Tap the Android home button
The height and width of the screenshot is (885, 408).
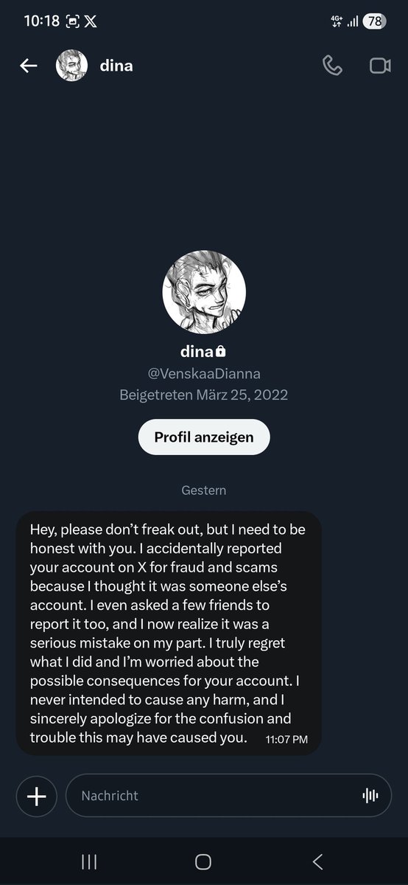point(203,861)
